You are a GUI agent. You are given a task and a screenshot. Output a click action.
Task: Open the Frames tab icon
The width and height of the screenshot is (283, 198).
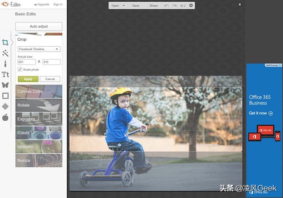pos(5,96)
